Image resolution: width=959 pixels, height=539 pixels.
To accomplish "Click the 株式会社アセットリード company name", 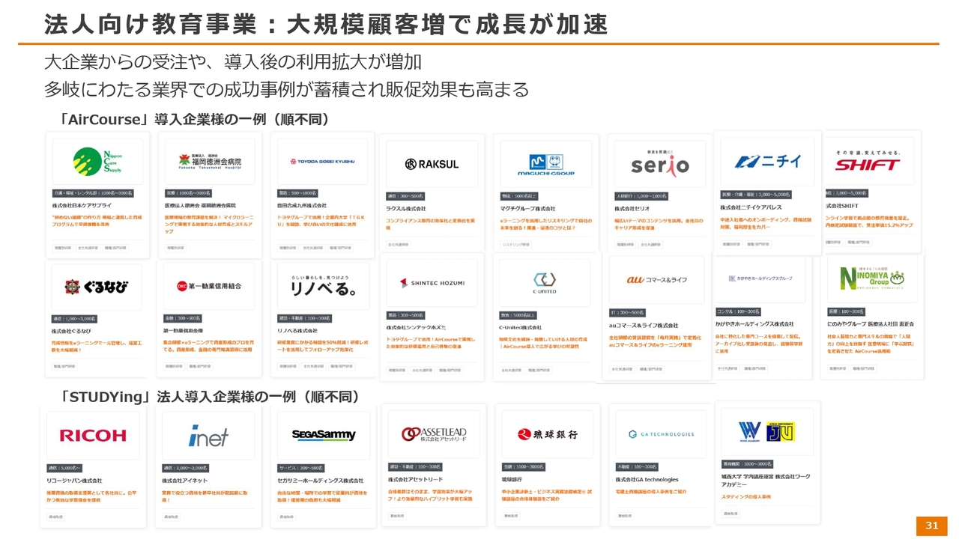I will click(415, 479).
